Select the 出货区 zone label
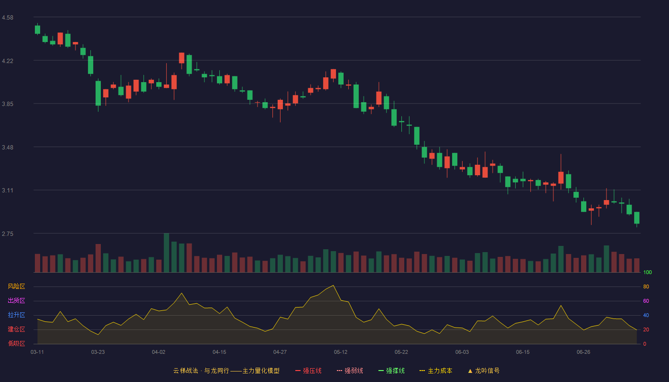Viewport: 669px width, 382px height. (x=16, y=301)
